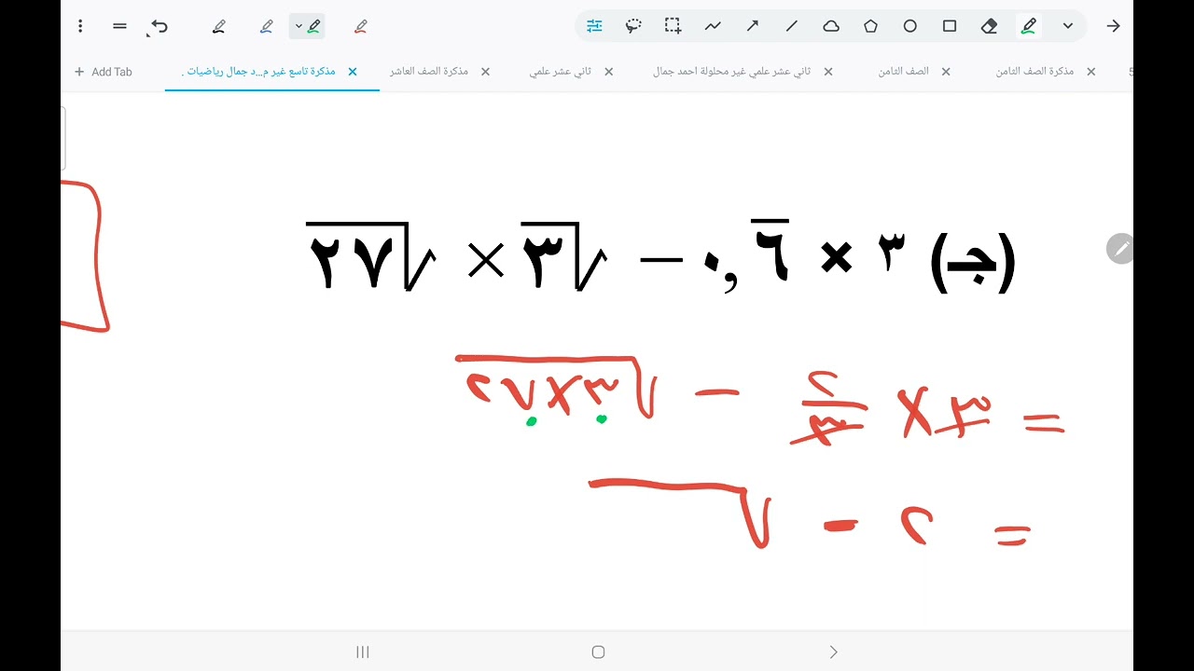Select the black pen preset
This screenshot has height=671, width=1194.
(x=219, y=26)
